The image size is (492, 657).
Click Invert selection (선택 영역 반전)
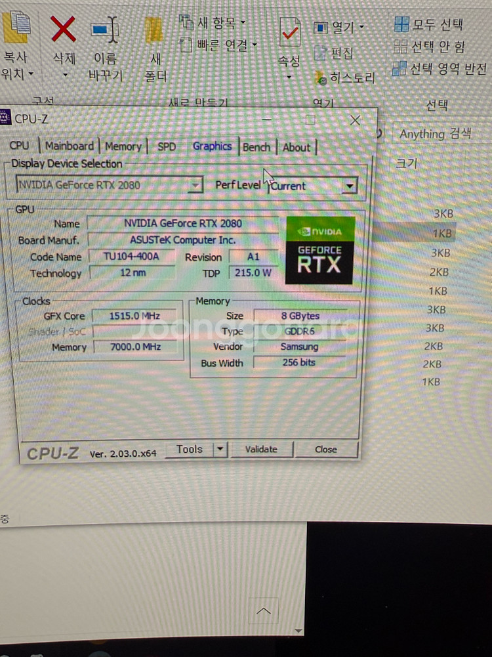[440, 68]
